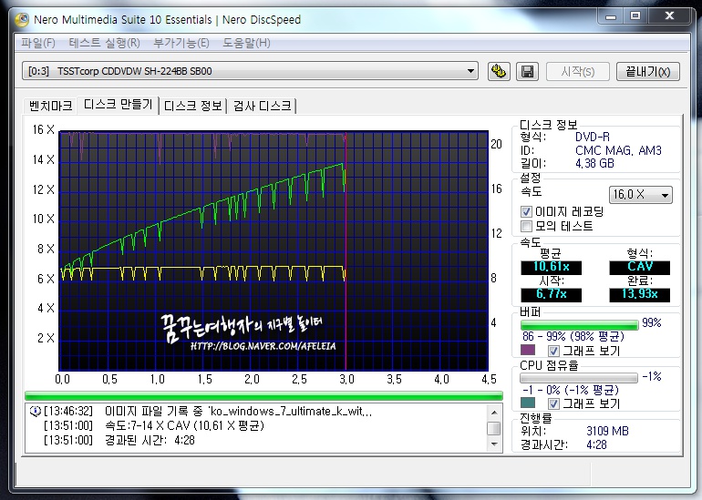
Task: Click the 99% buffer percentage label
Action: 652,323
